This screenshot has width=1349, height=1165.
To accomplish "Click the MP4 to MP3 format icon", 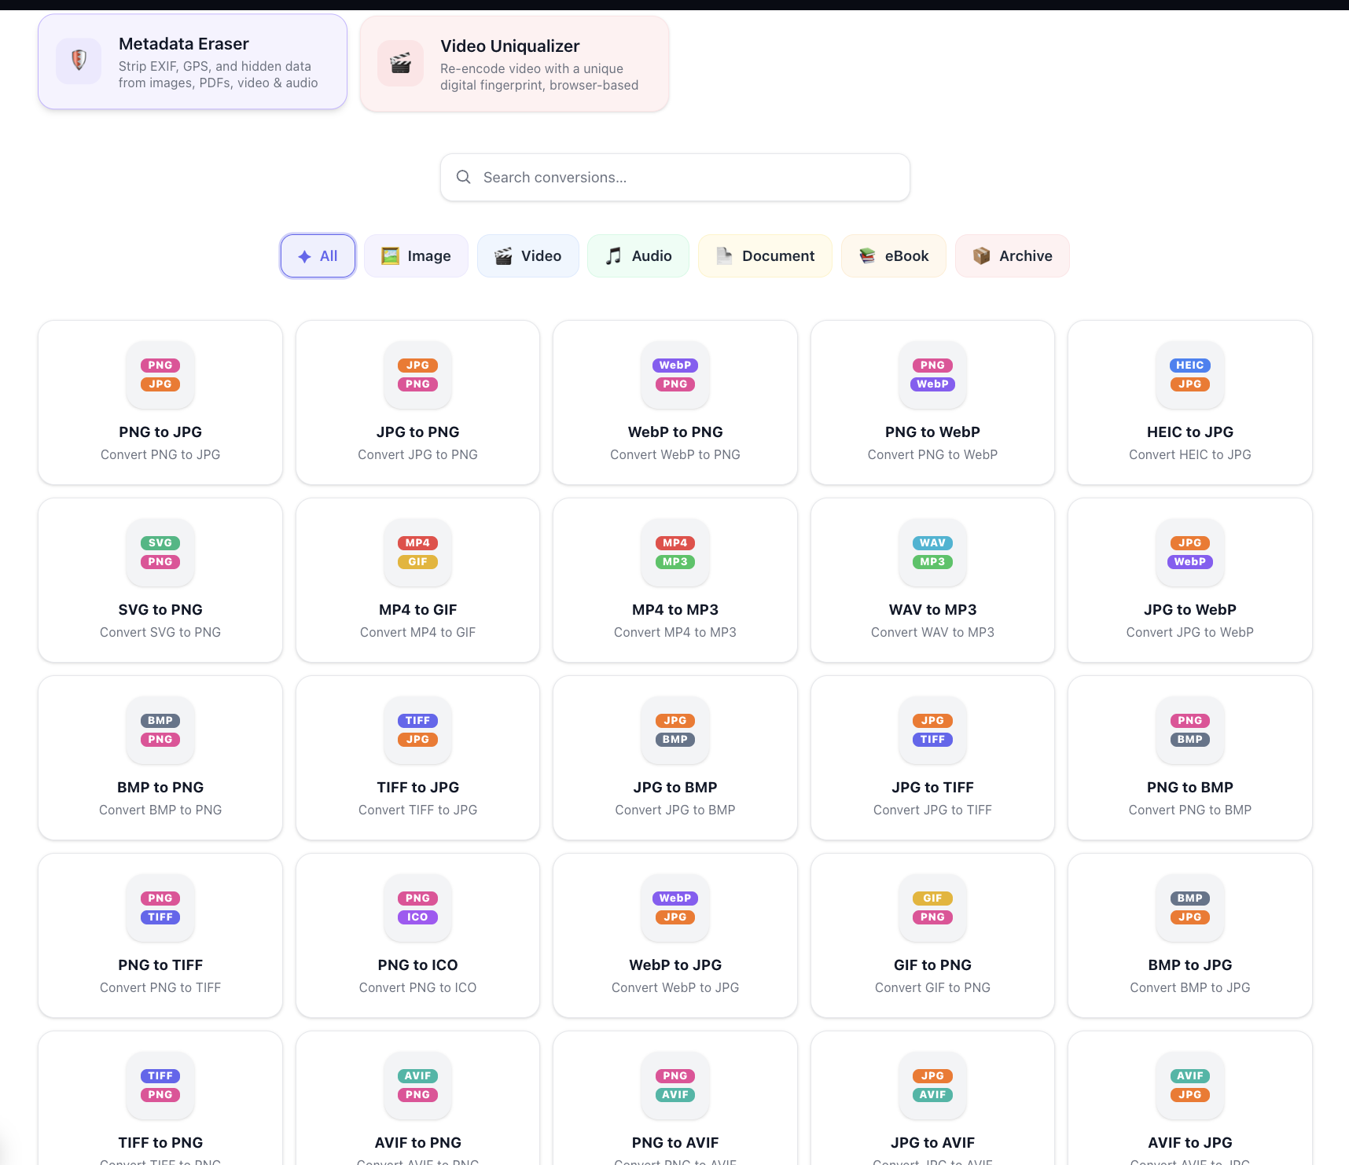I will (x=675, y=553).
